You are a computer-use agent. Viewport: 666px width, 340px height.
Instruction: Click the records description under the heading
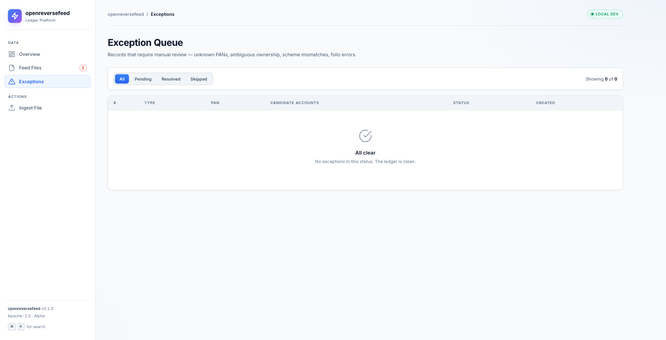[232, 55]
